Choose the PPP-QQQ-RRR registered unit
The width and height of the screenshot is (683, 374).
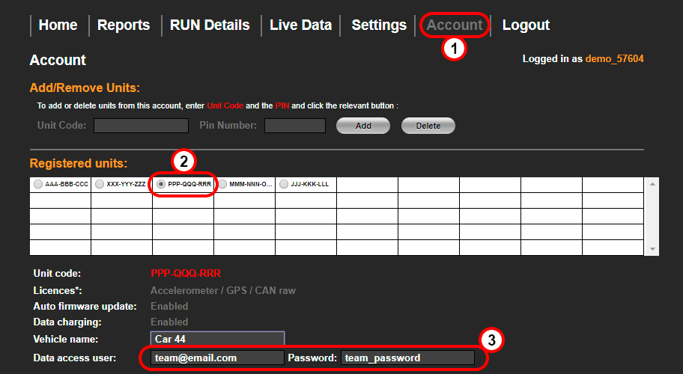pyautogui.click(x=161, y=184)
